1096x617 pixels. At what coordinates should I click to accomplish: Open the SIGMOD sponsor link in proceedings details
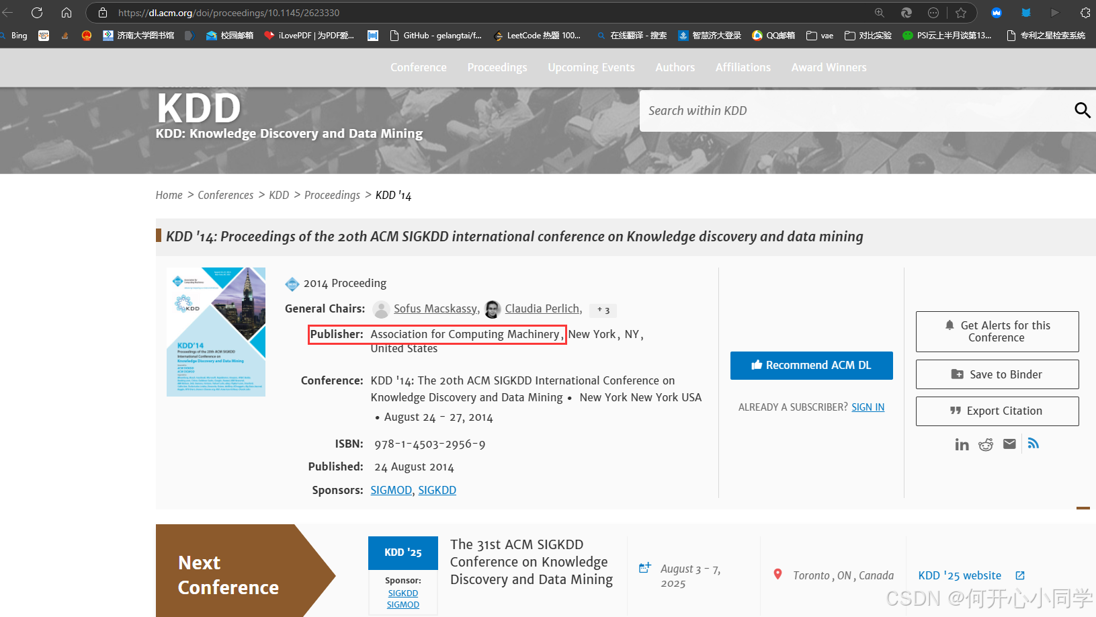tap(391, 490)
